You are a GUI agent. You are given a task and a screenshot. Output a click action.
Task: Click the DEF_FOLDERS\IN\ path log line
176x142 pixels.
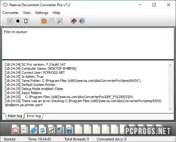click(69, 97)
